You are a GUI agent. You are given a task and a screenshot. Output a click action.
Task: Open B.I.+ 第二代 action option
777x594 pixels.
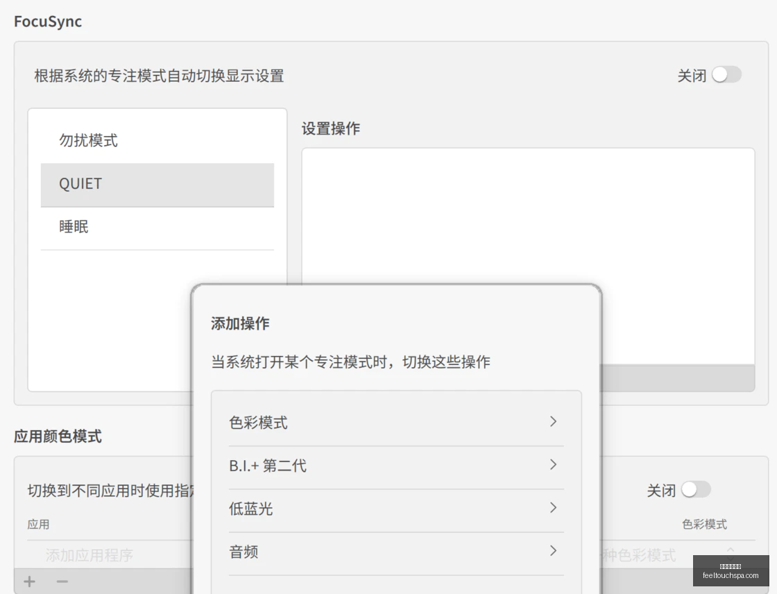point(396,466)
